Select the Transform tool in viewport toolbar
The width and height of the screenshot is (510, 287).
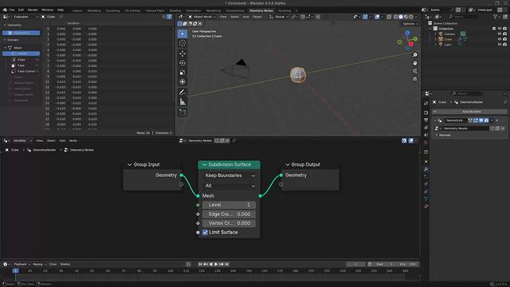[182, 81]
